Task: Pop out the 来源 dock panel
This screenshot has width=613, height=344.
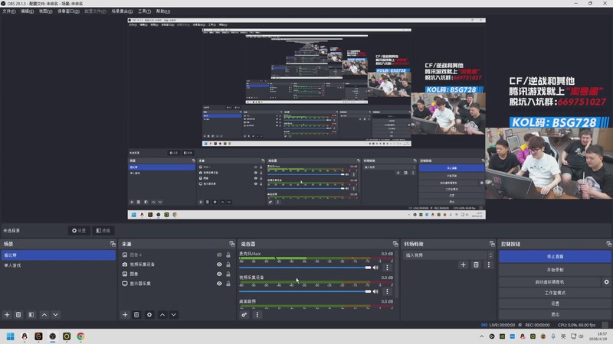Action: (x=232, y=244)
